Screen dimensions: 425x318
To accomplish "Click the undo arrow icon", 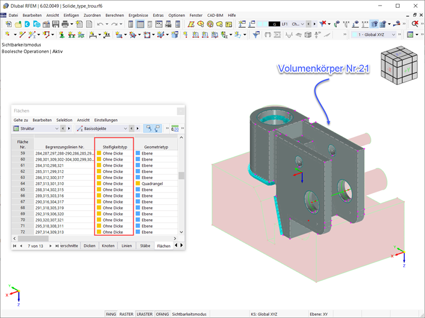I will 100,24.
